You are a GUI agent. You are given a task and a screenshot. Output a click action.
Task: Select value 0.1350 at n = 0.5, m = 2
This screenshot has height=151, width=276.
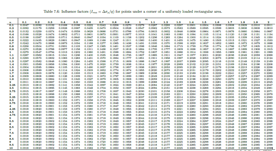[x=269, y=38]
